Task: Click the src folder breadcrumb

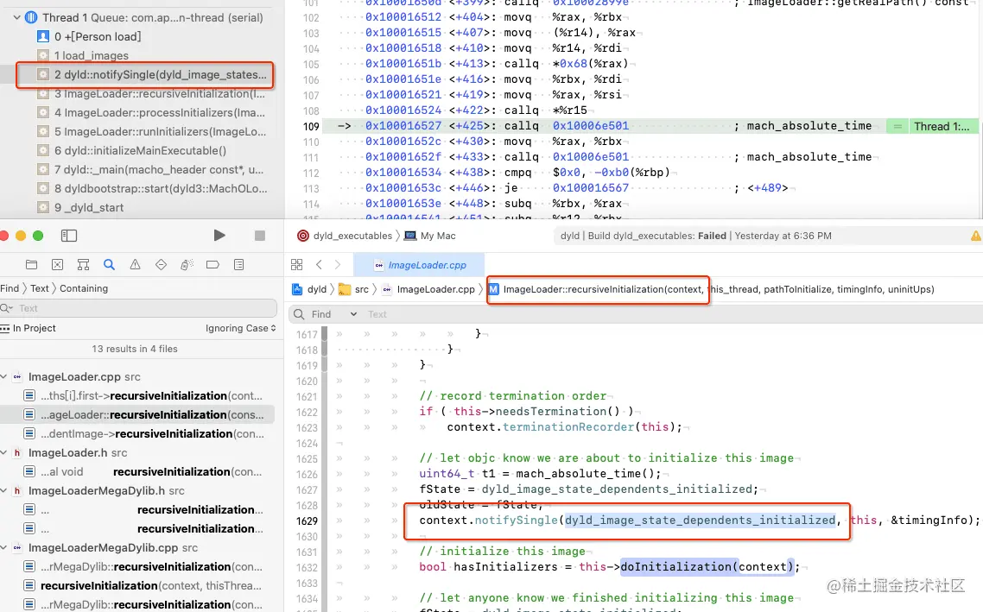Action: tap(353, 289)
